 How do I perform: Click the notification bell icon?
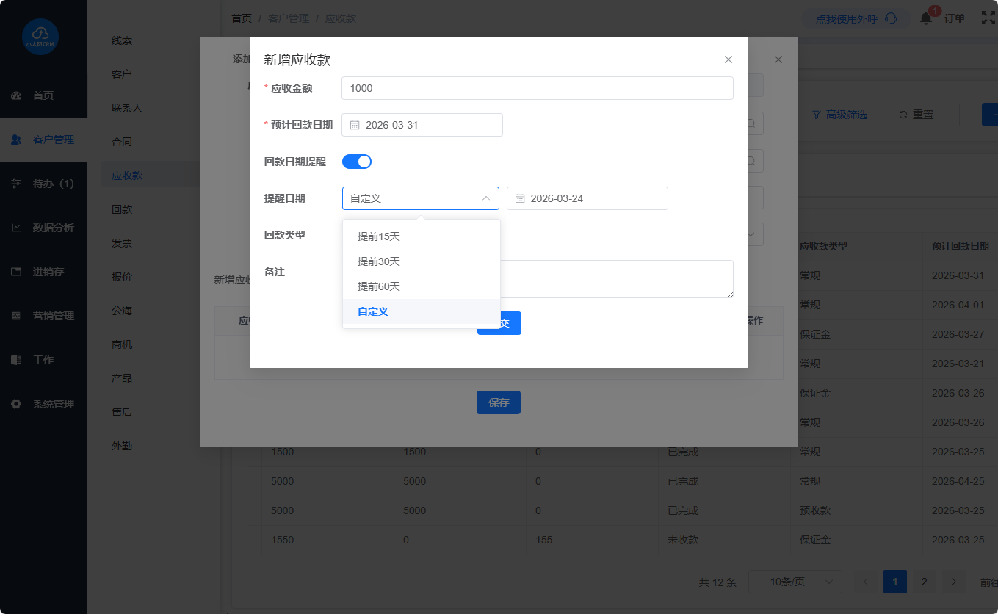[926, 19]
